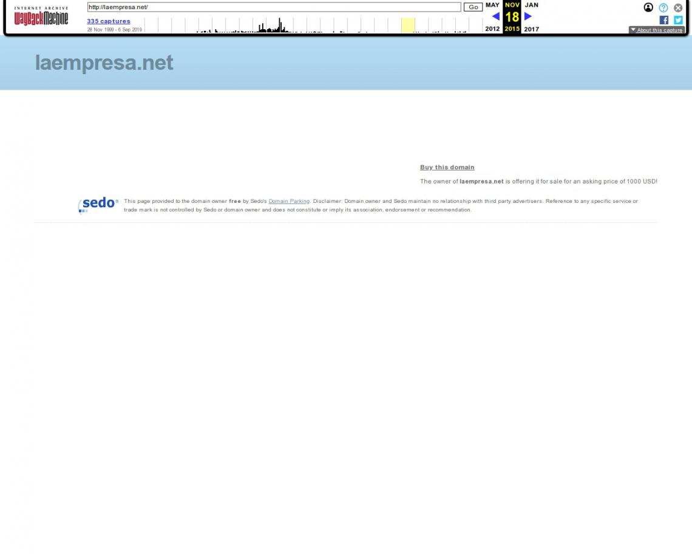Share capture on Facebook
Screen dimensions: 692x554
pos(663,20)
